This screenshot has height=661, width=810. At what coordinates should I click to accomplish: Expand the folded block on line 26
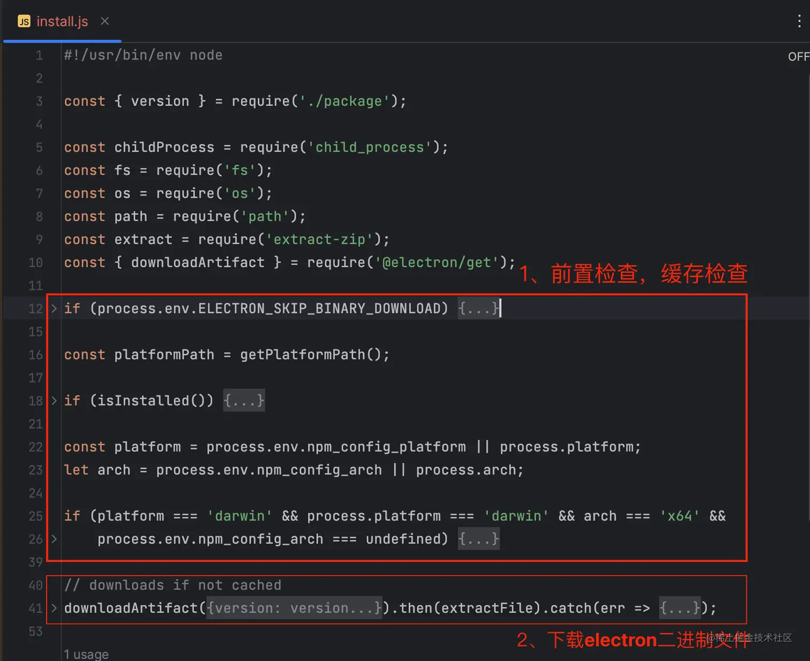(x=54, y=539)
